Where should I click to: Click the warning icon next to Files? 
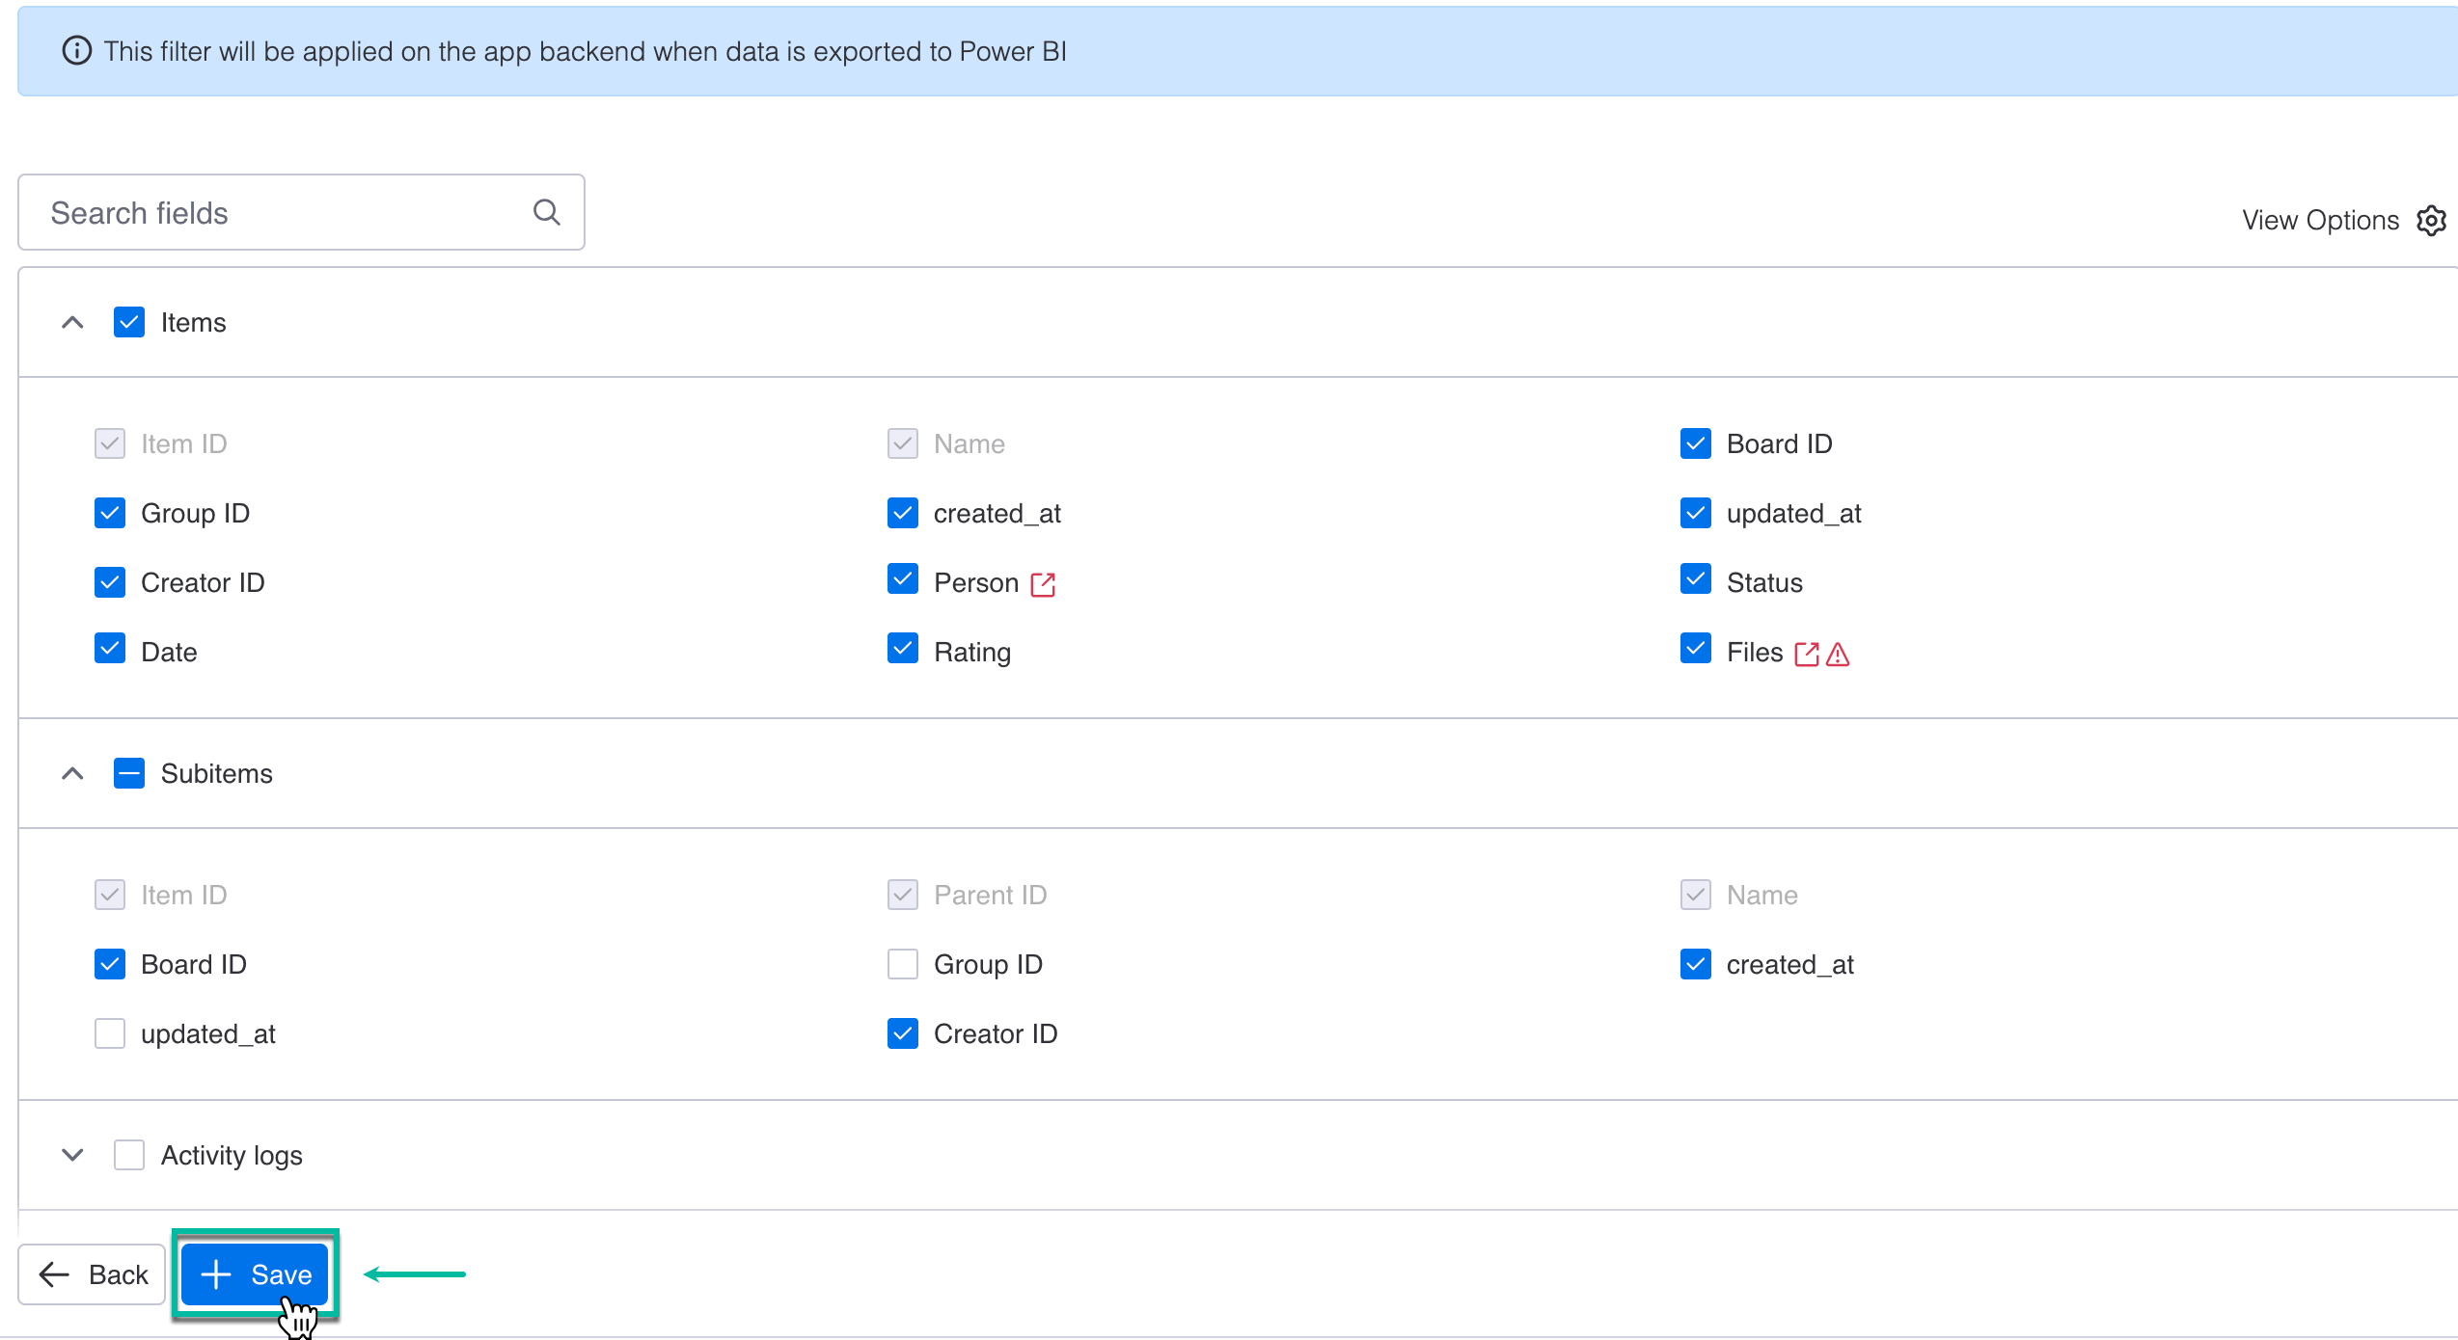click(1839, 654)
